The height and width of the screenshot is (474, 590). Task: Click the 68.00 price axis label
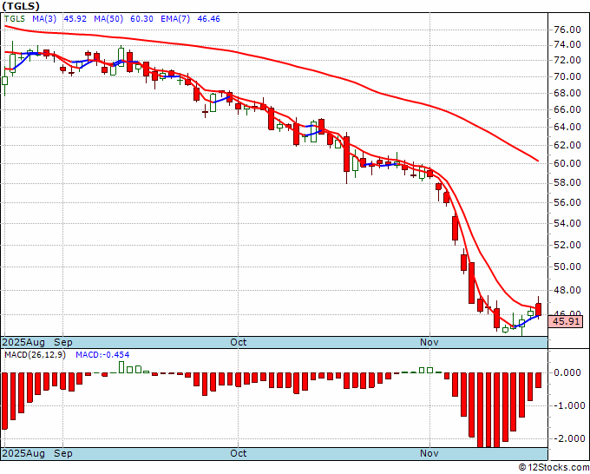click(x=567, y=93)
